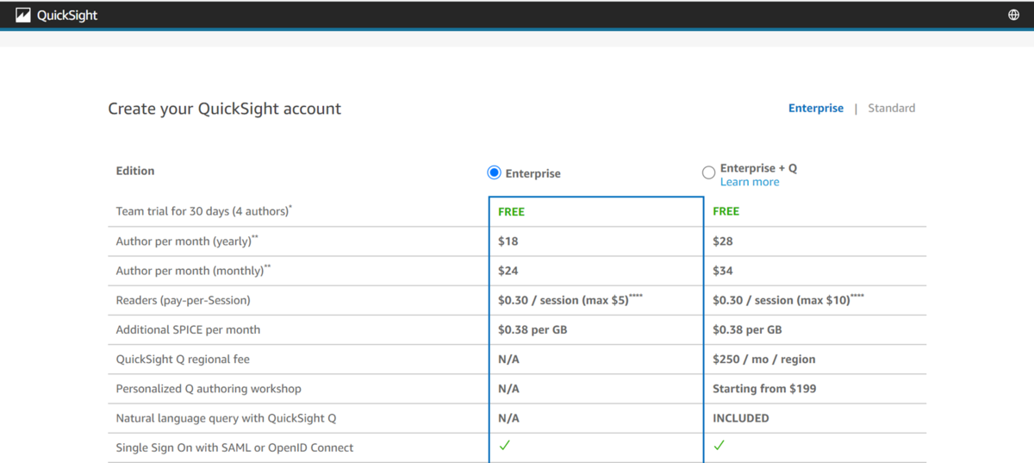1034x463 pixels.
Task: Click 'Author per month (monthly)' label
Action: [193, 271]
